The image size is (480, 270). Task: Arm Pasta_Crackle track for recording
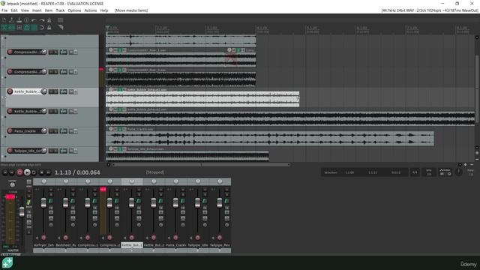tap(10, 131)
